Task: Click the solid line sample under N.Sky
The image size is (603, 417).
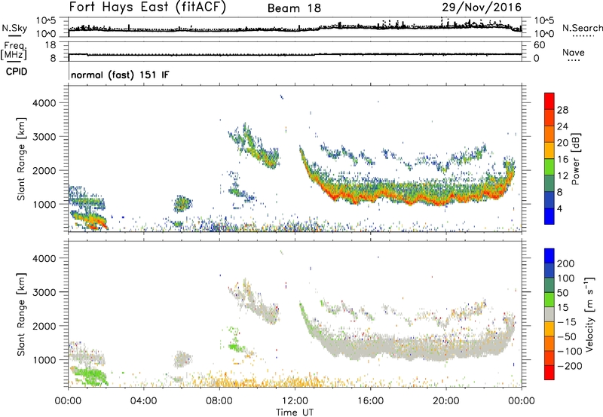Action: 14,36
